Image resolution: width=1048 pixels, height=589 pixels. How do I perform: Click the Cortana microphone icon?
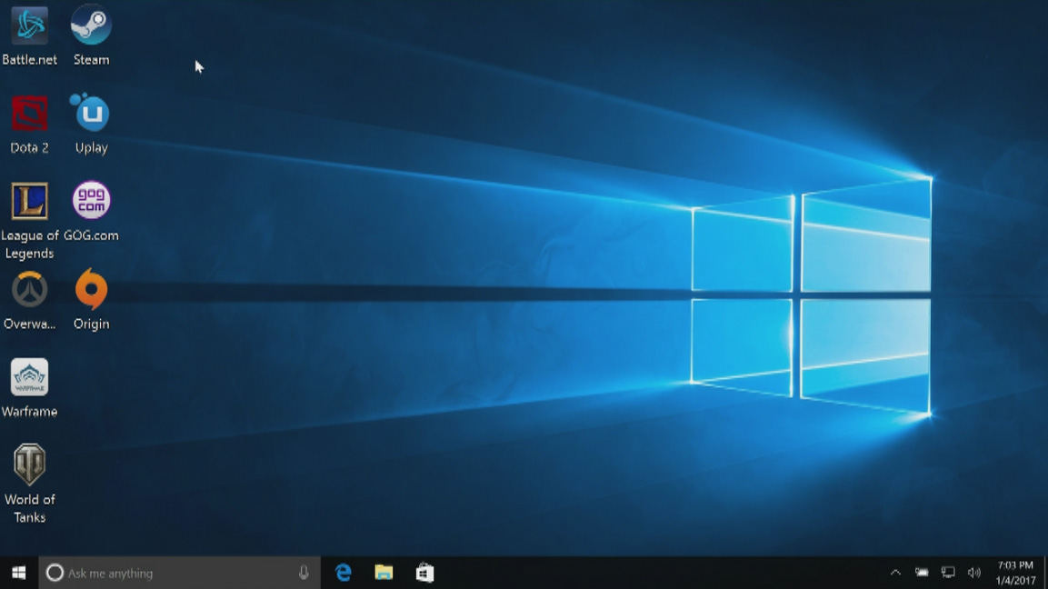[304, 573]
